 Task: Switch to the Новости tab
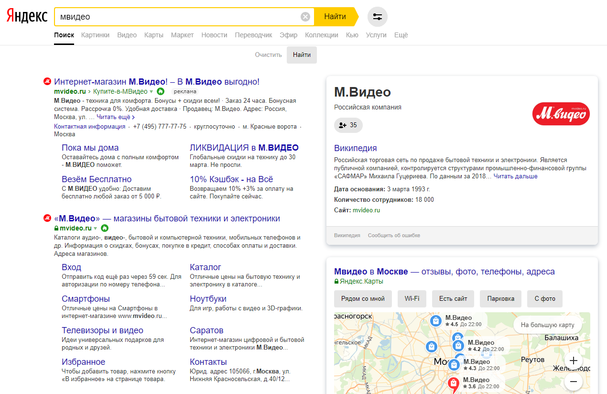pos(214,35)
